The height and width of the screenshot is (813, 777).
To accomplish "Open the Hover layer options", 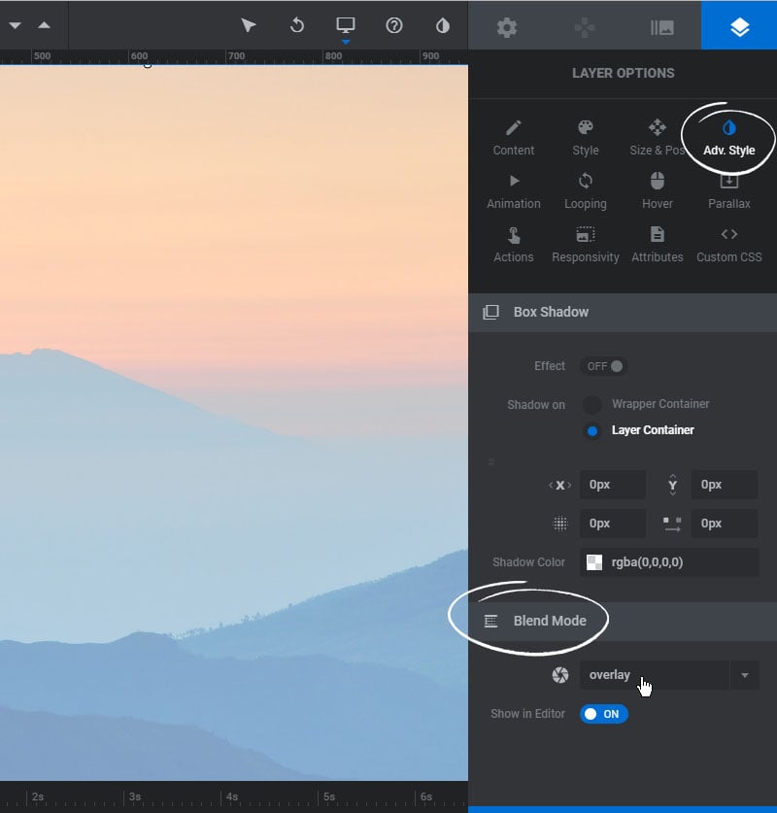I will 658,192.
